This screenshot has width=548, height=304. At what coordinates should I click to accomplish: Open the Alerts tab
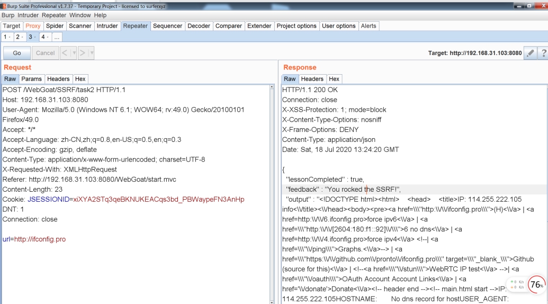click(369, 26)
